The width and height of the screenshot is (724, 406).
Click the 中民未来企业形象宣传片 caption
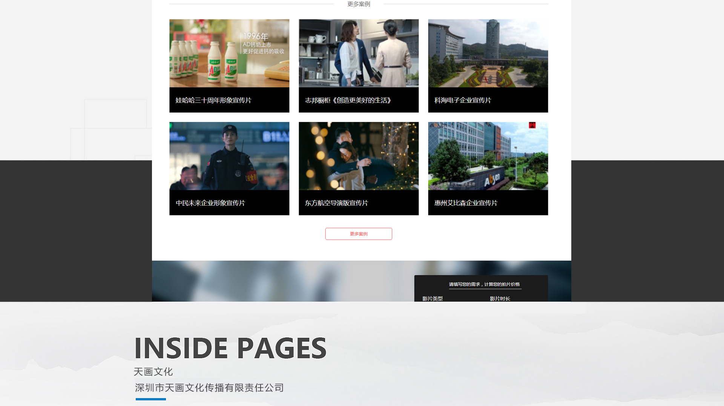pos(210,203)
